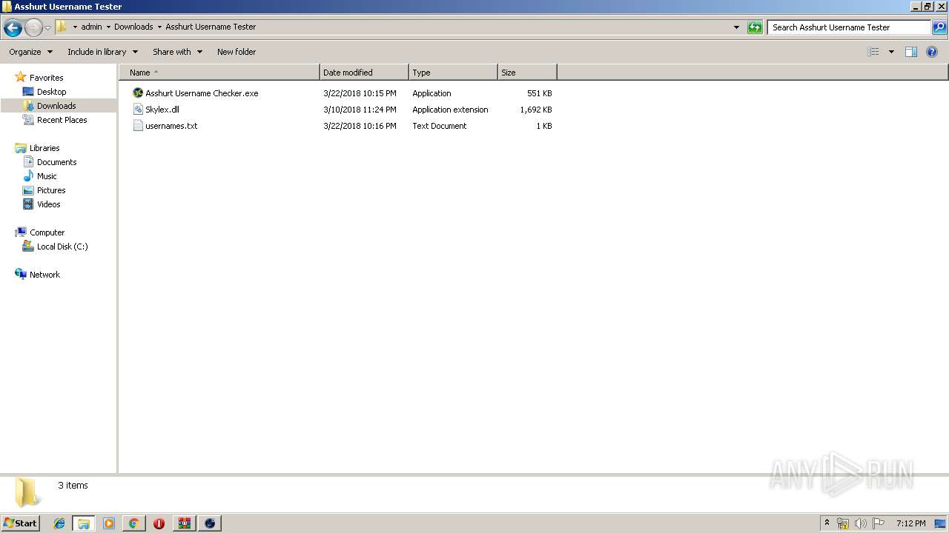949x533 pixels.
Task: Open Computer in navigation pane
Action: coord(47,232)
